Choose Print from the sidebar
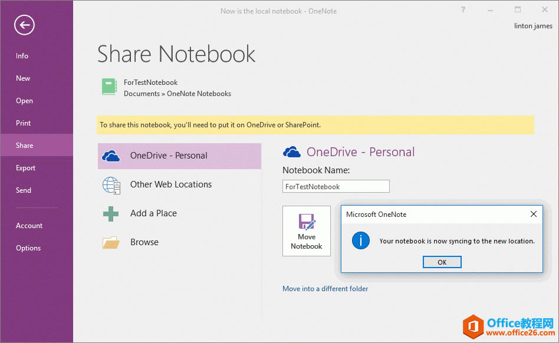The image size is (559, 343). tap(24, 123)
